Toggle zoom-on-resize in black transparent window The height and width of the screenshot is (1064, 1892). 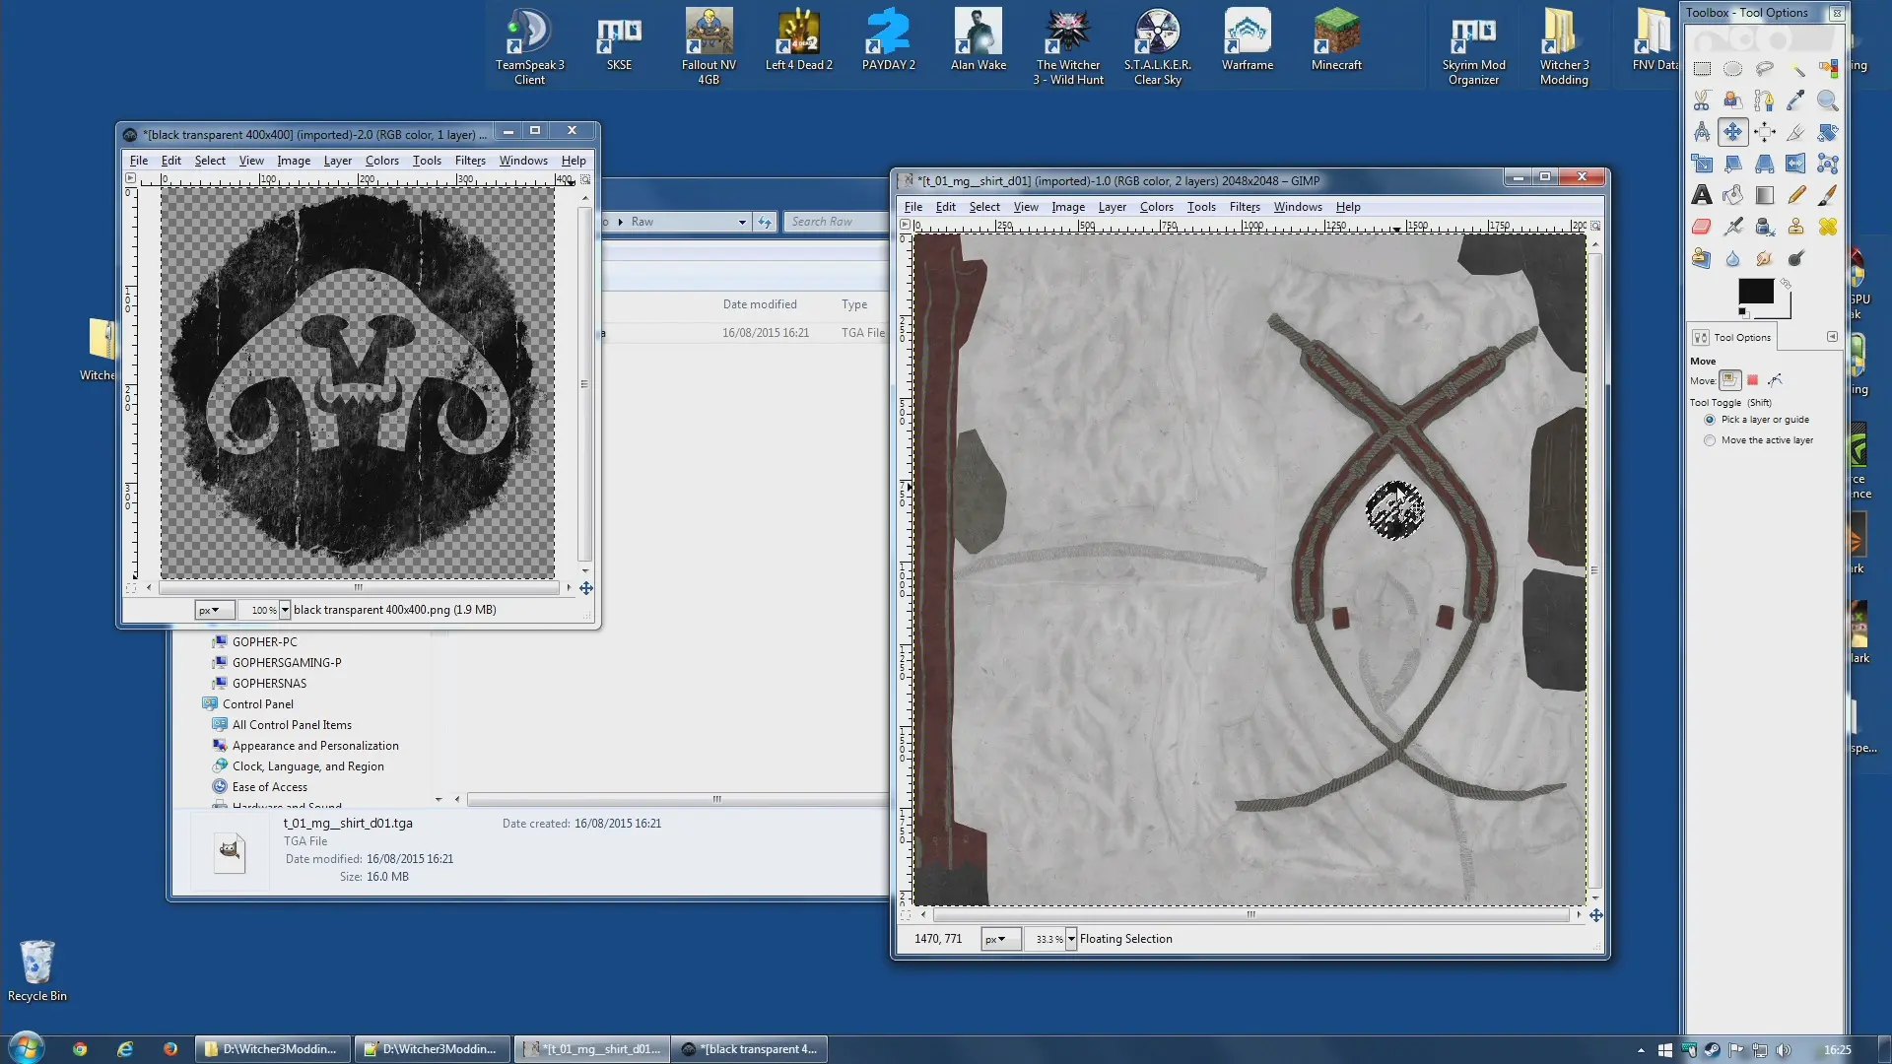pos(585,179)
